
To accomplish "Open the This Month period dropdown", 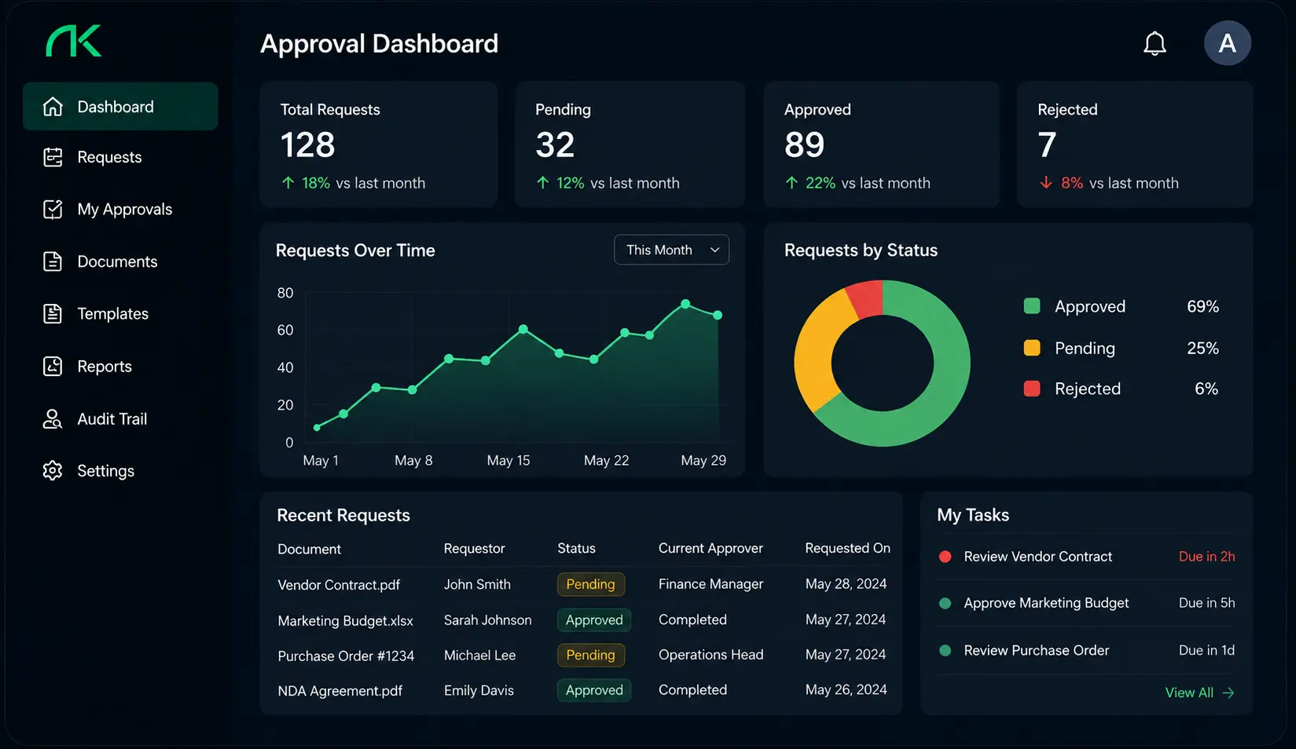I will [671, 250].
